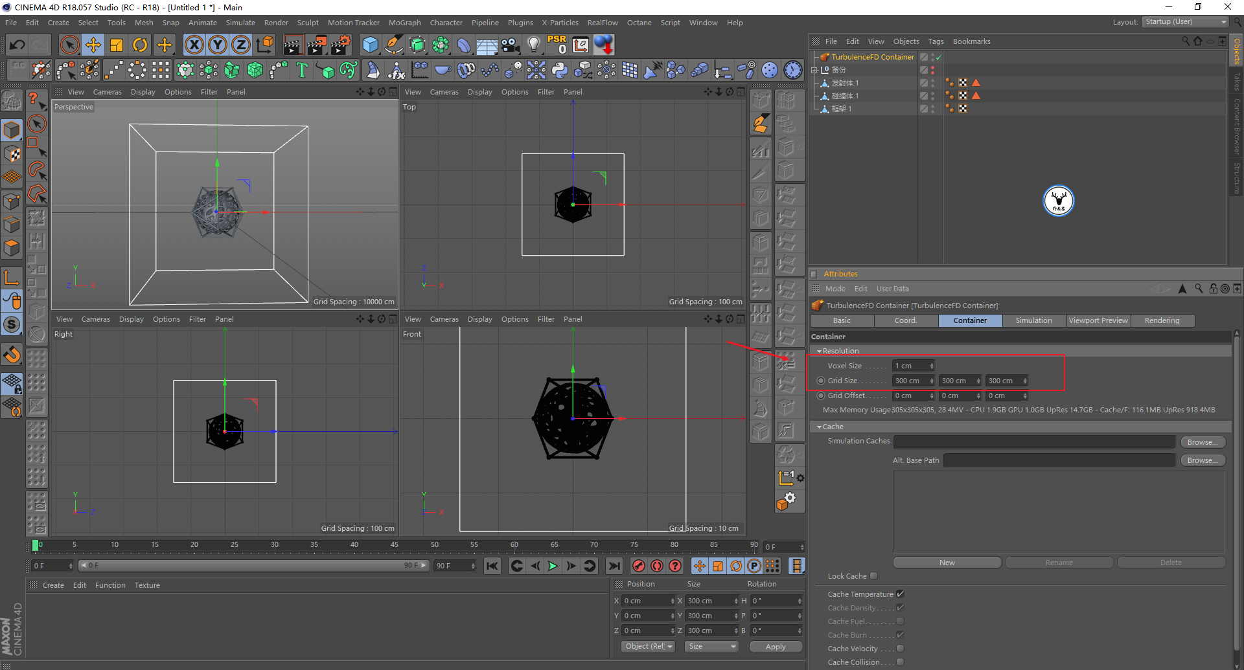Toggle Z axis lock
The width and height of the screenshot is (1244, 670).
pyautogui.click(x=241, y=45)
